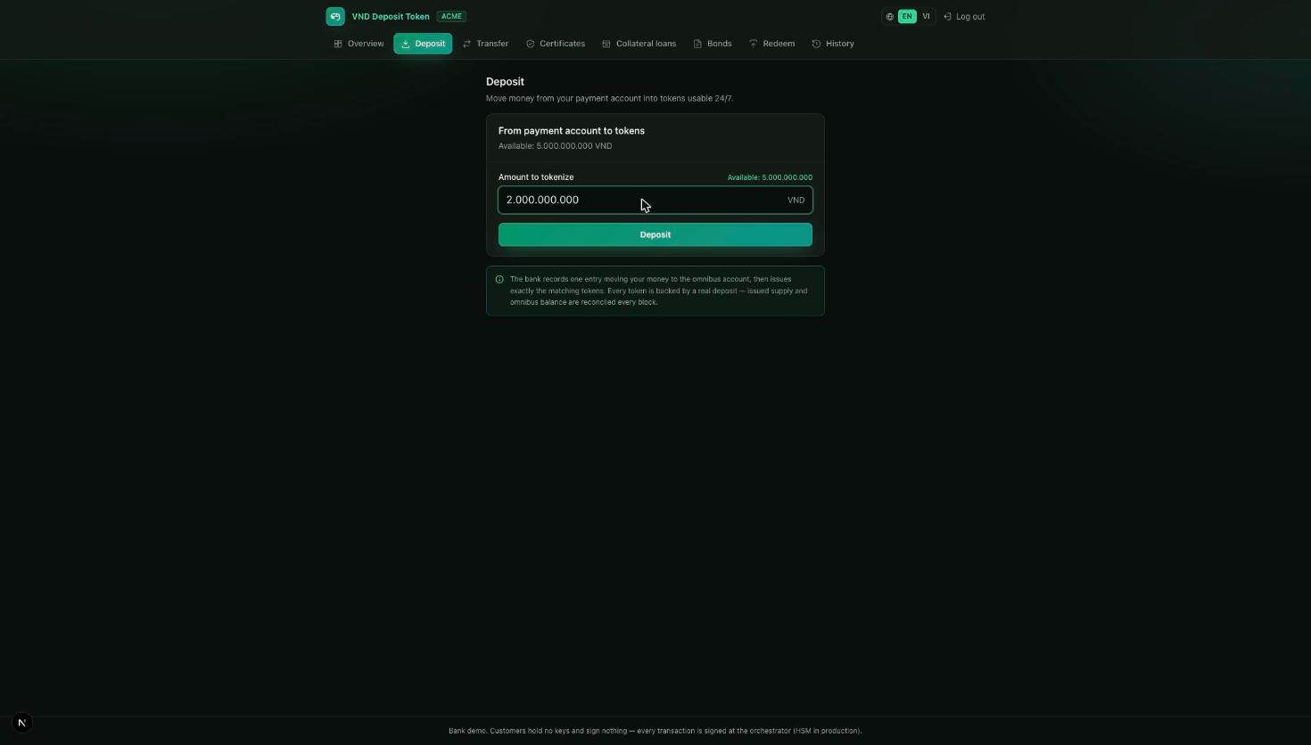Go to the Certificates tab
The image size is (1311, 745).
pos(556,44)
